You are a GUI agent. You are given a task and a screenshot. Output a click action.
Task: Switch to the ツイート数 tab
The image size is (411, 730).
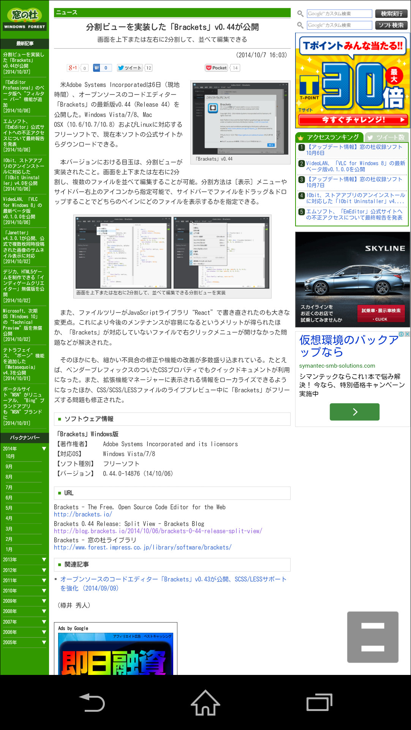(387, 137)
